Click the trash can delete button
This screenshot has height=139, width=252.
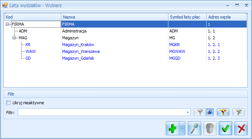point(210,128)
